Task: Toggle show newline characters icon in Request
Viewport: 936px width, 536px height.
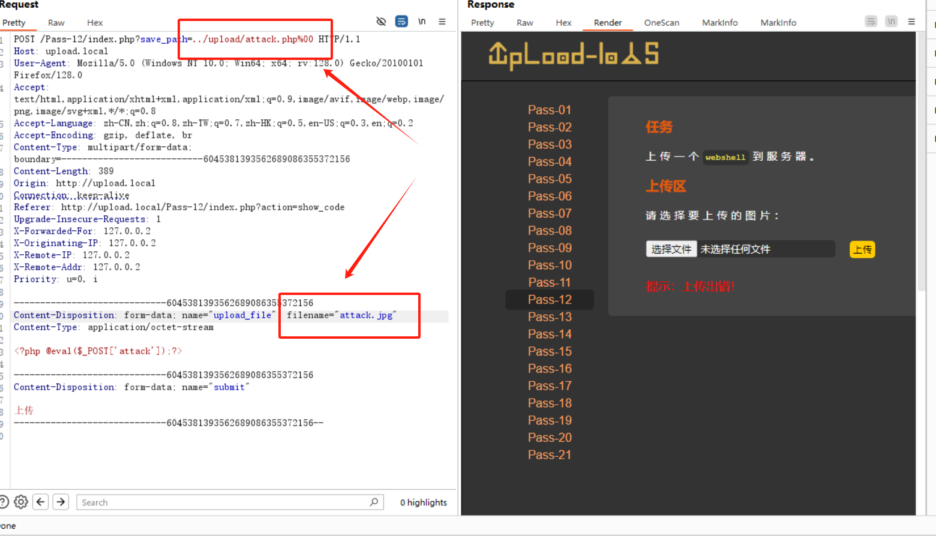Action: pos(422,22)
